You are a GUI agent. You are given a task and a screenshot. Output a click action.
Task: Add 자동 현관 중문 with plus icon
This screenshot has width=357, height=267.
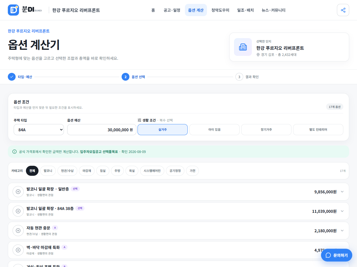pyautogui.click(x=18, y=231)
